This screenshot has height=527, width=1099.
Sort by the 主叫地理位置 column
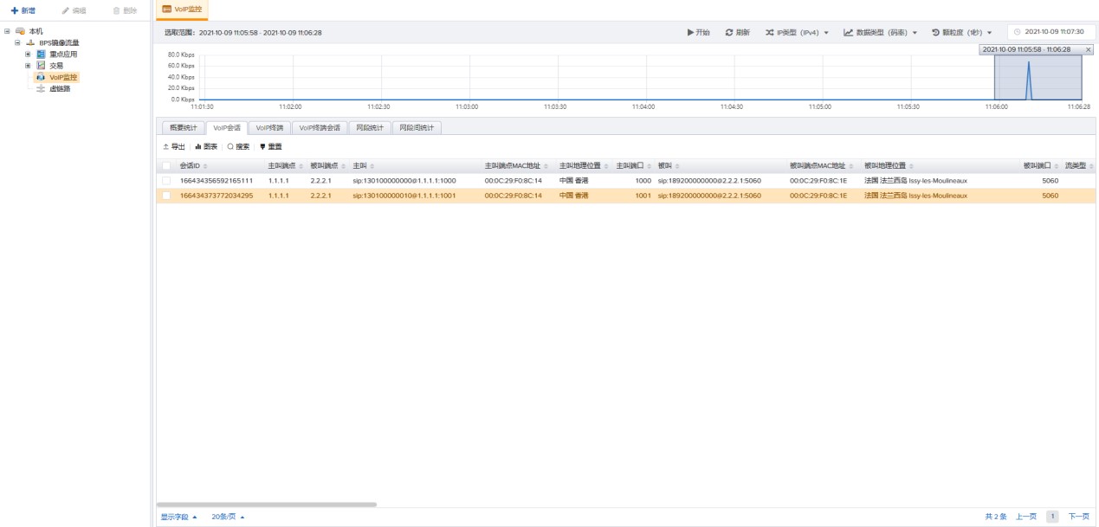pyautogui.click(x=583, y=165)
